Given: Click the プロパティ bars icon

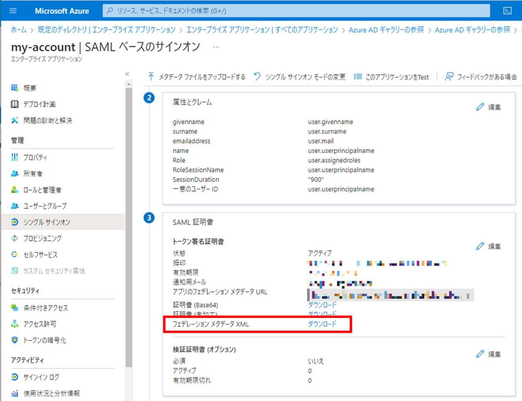Looking at the screenshot, I should coord(15,157).
